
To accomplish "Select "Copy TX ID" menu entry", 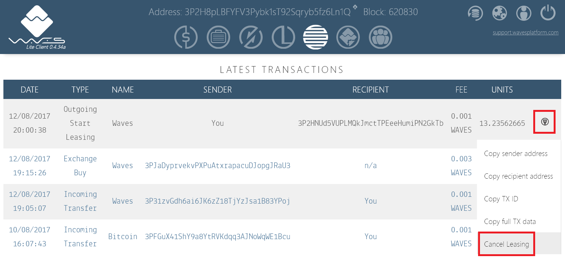I will pyautogui.click(x=501, y=199).
